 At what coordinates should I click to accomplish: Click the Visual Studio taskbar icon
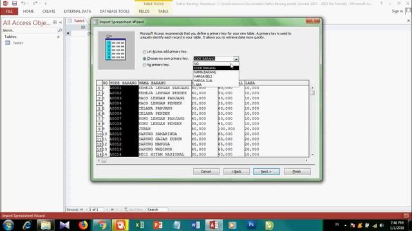tap(64, 225)
